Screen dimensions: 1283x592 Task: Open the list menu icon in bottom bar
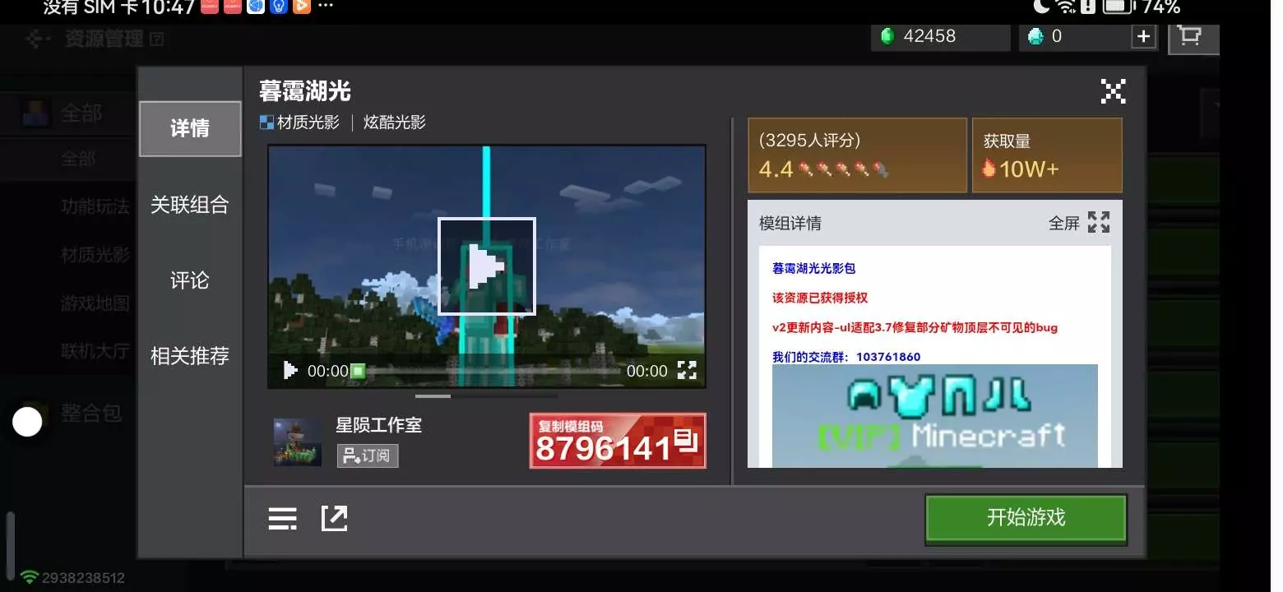click(282, 519)
